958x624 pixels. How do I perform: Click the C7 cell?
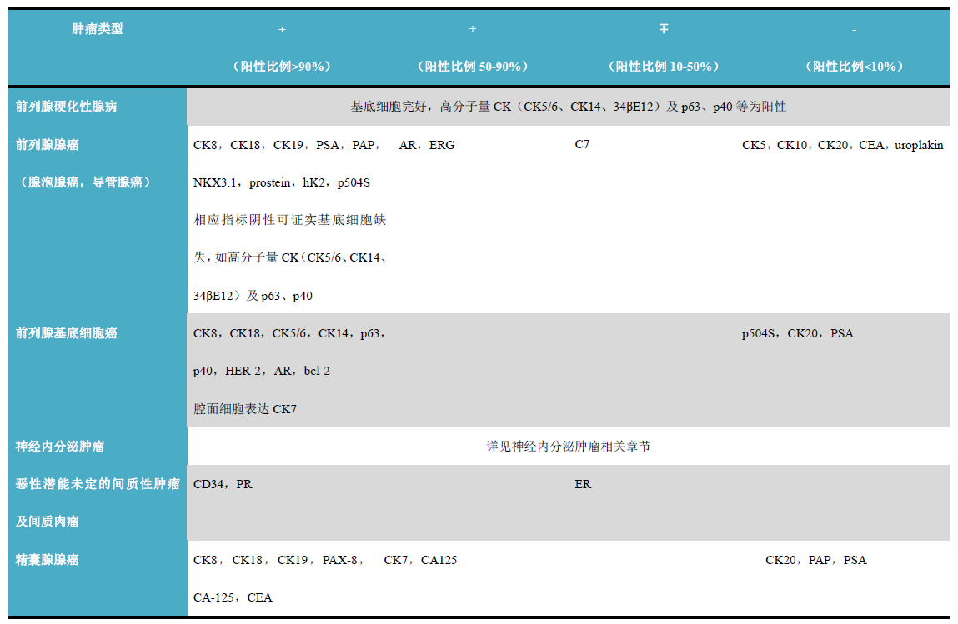[x=582, y=144]
